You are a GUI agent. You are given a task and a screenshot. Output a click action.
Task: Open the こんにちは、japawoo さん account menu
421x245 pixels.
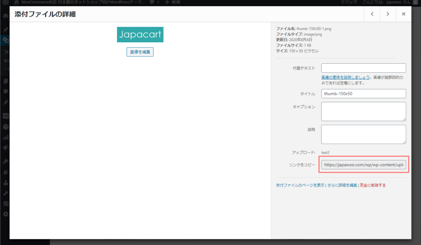[x=390, y=2]
